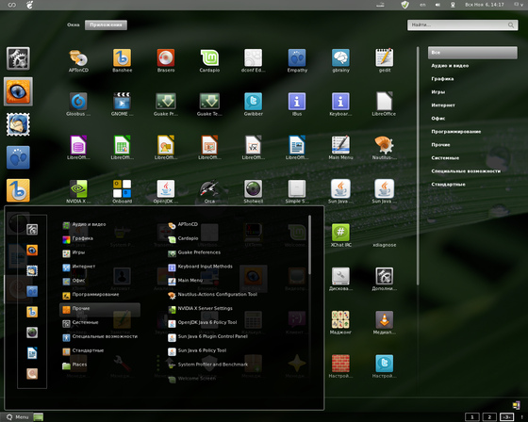Switch to workspace 1 in bottom panel
The image size is (528, 422).
[472, 417]
